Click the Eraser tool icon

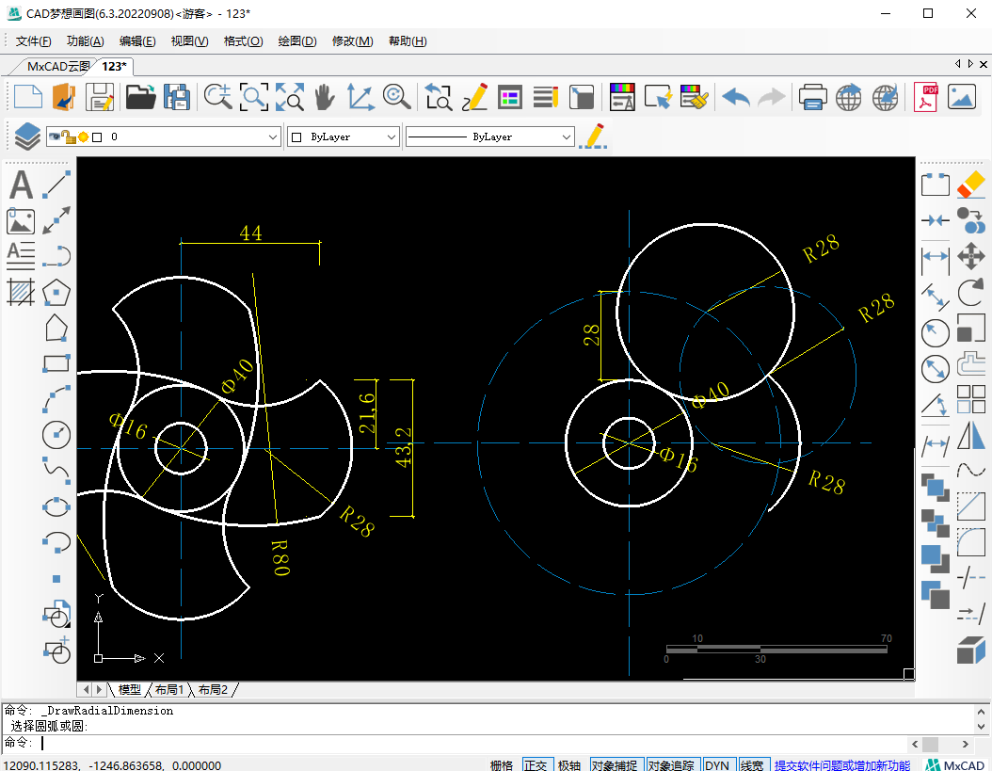pyautogui.click(x=970, y=185)
